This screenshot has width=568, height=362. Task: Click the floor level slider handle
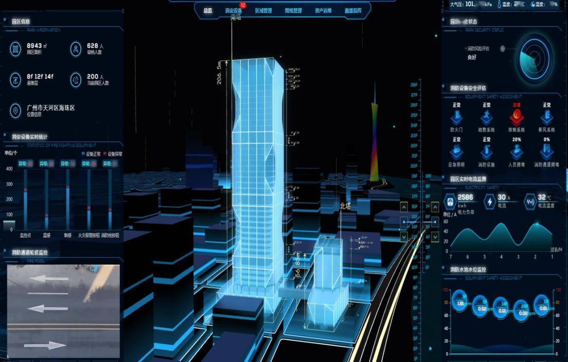point(419,222)
